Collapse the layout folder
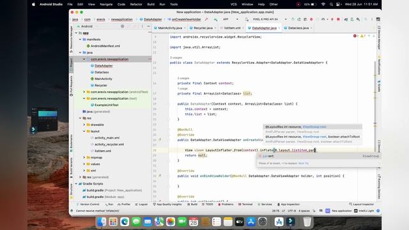409x230 pixels. coord(84,131)
